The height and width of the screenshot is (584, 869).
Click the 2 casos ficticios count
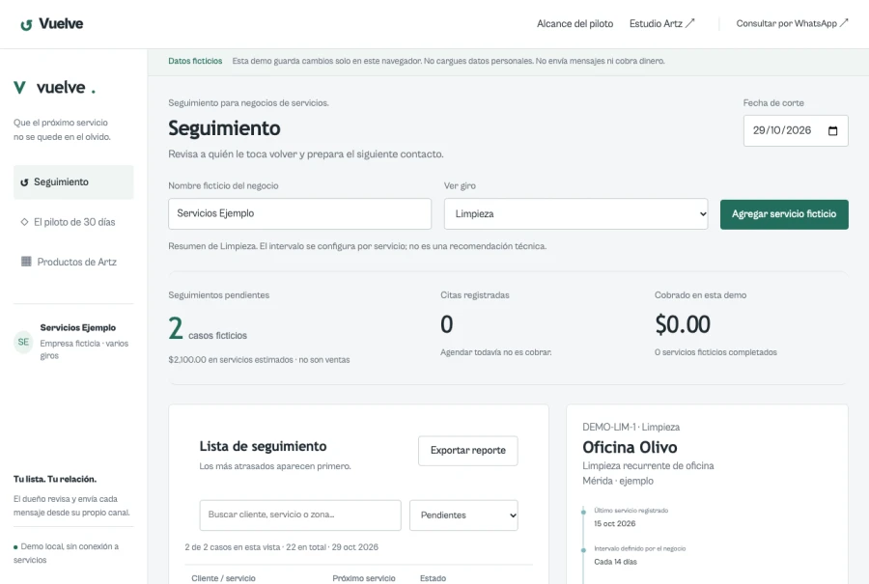click(208, 328)
